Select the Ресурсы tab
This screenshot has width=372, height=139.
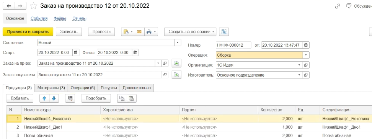click(109, 88)
